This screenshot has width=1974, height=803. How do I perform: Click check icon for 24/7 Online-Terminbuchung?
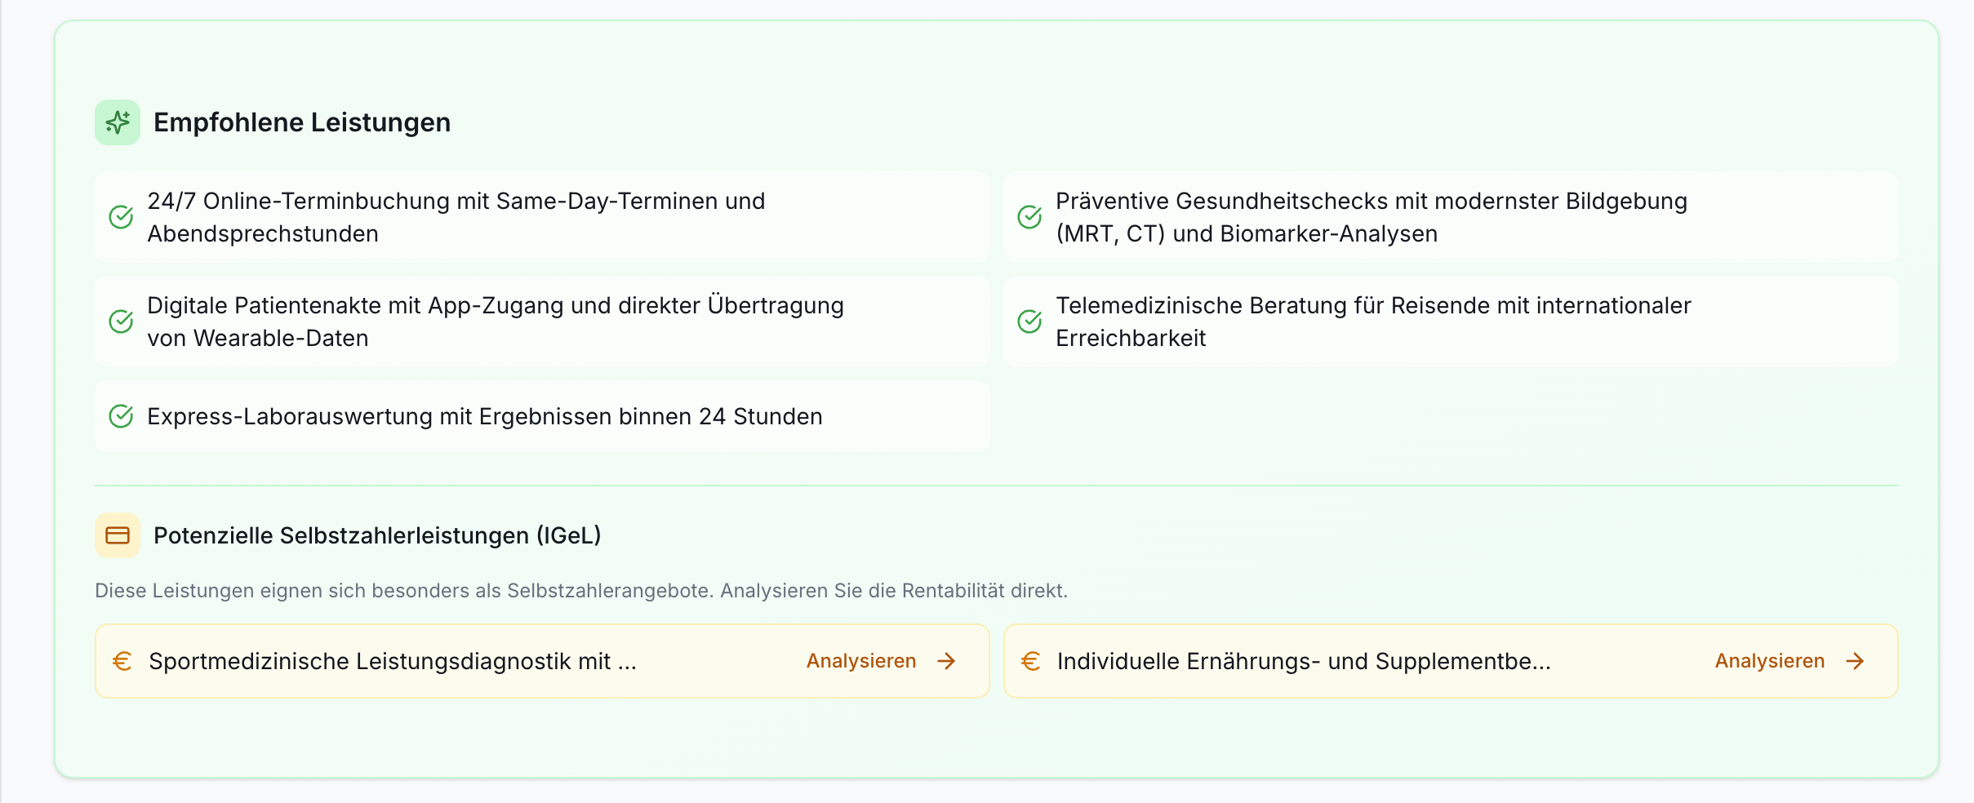[121, 217]
